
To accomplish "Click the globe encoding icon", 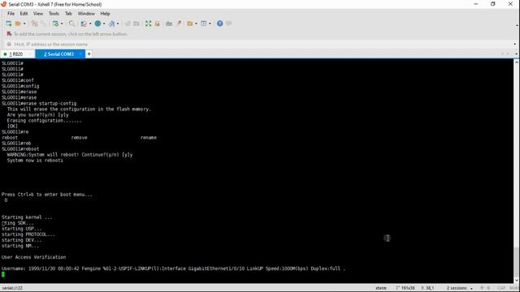I will click(97, 24).
